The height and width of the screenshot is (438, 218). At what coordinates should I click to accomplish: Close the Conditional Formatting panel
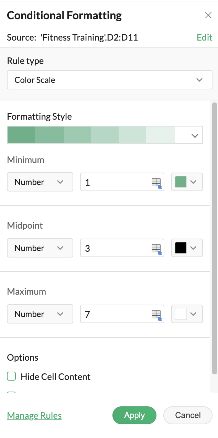click(x=208, y=15)
